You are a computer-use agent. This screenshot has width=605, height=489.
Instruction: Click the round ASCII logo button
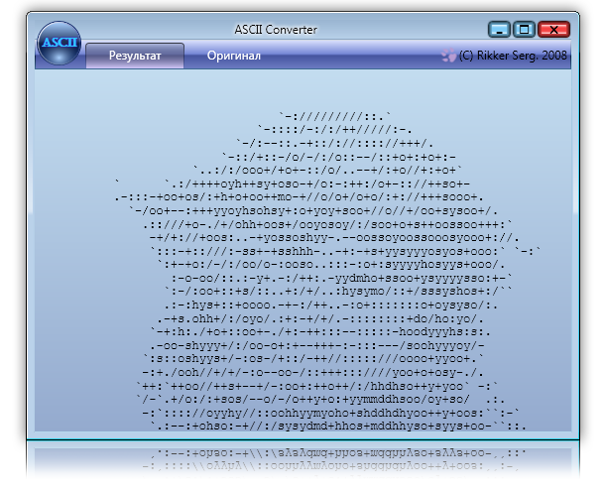point(58,44)
